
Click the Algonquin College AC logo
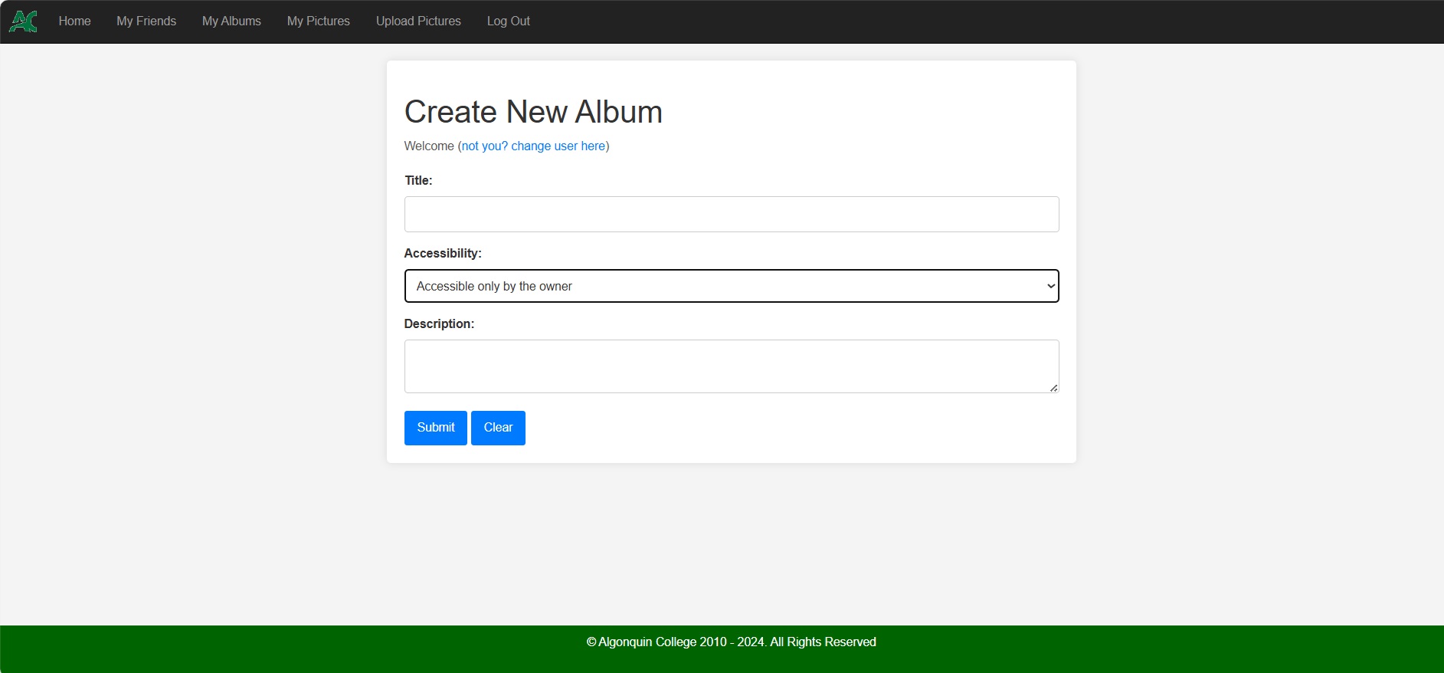[x=23, y=21]
